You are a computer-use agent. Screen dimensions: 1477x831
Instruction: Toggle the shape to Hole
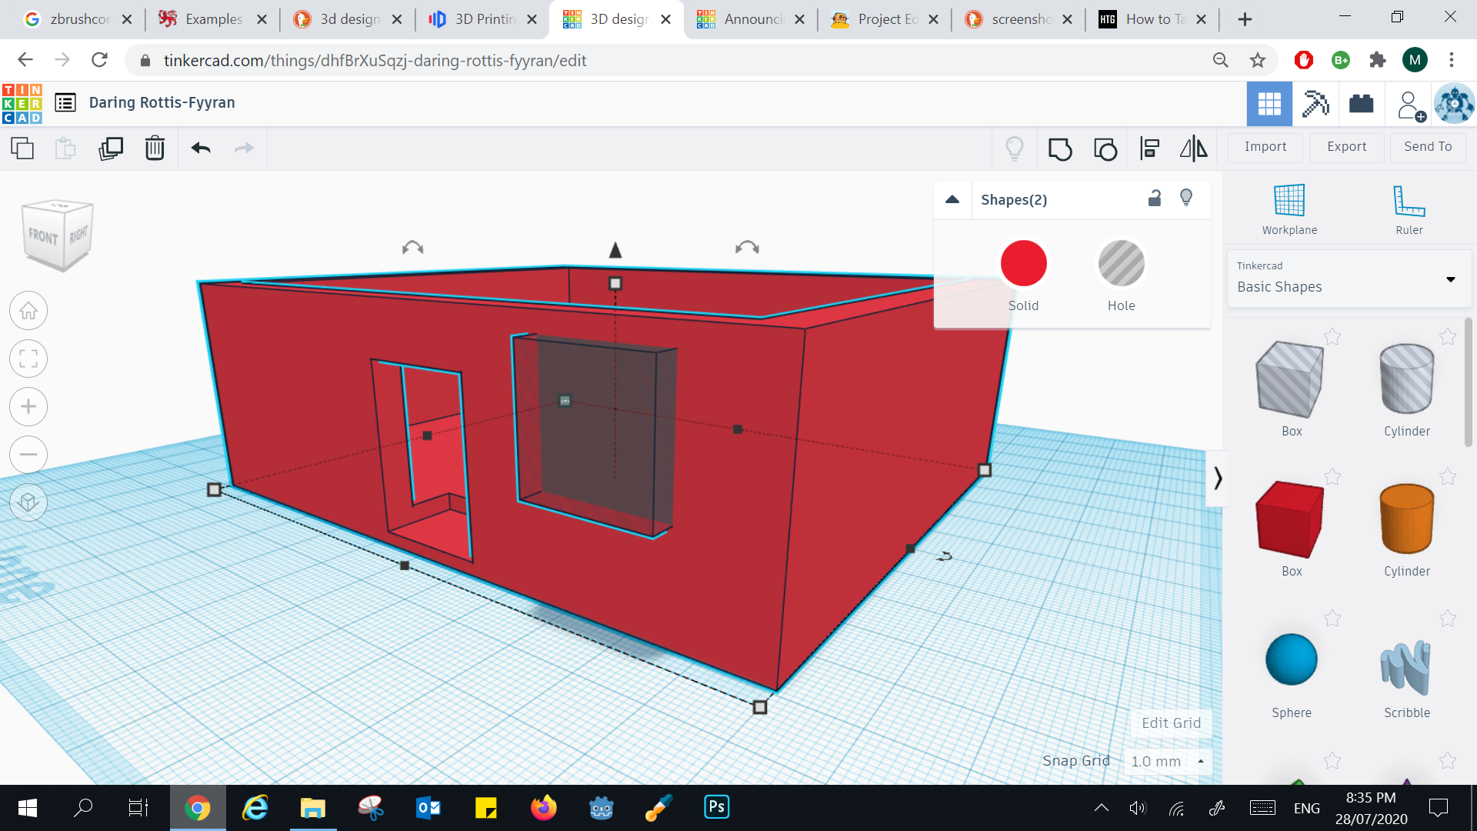1121,263
